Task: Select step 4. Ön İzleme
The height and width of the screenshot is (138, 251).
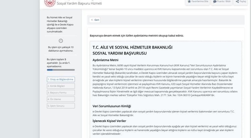Action: (61, 99)
